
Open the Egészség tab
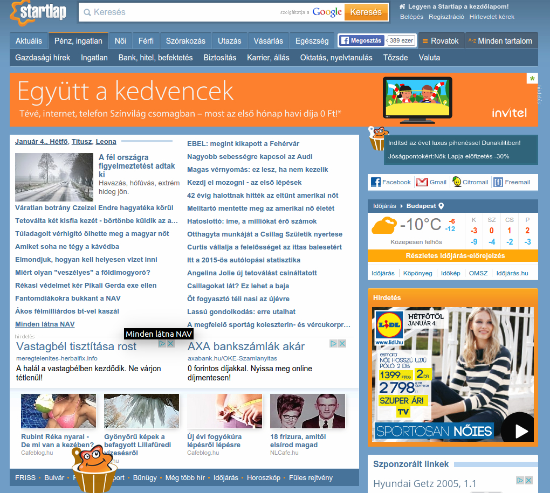click(312, 41)
